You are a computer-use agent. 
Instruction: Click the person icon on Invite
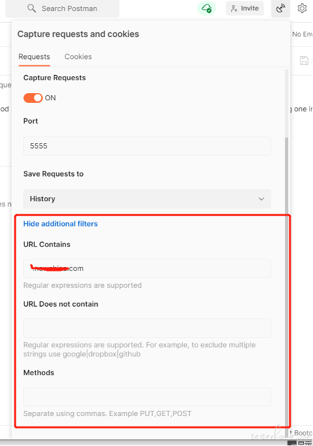(234, 8)
